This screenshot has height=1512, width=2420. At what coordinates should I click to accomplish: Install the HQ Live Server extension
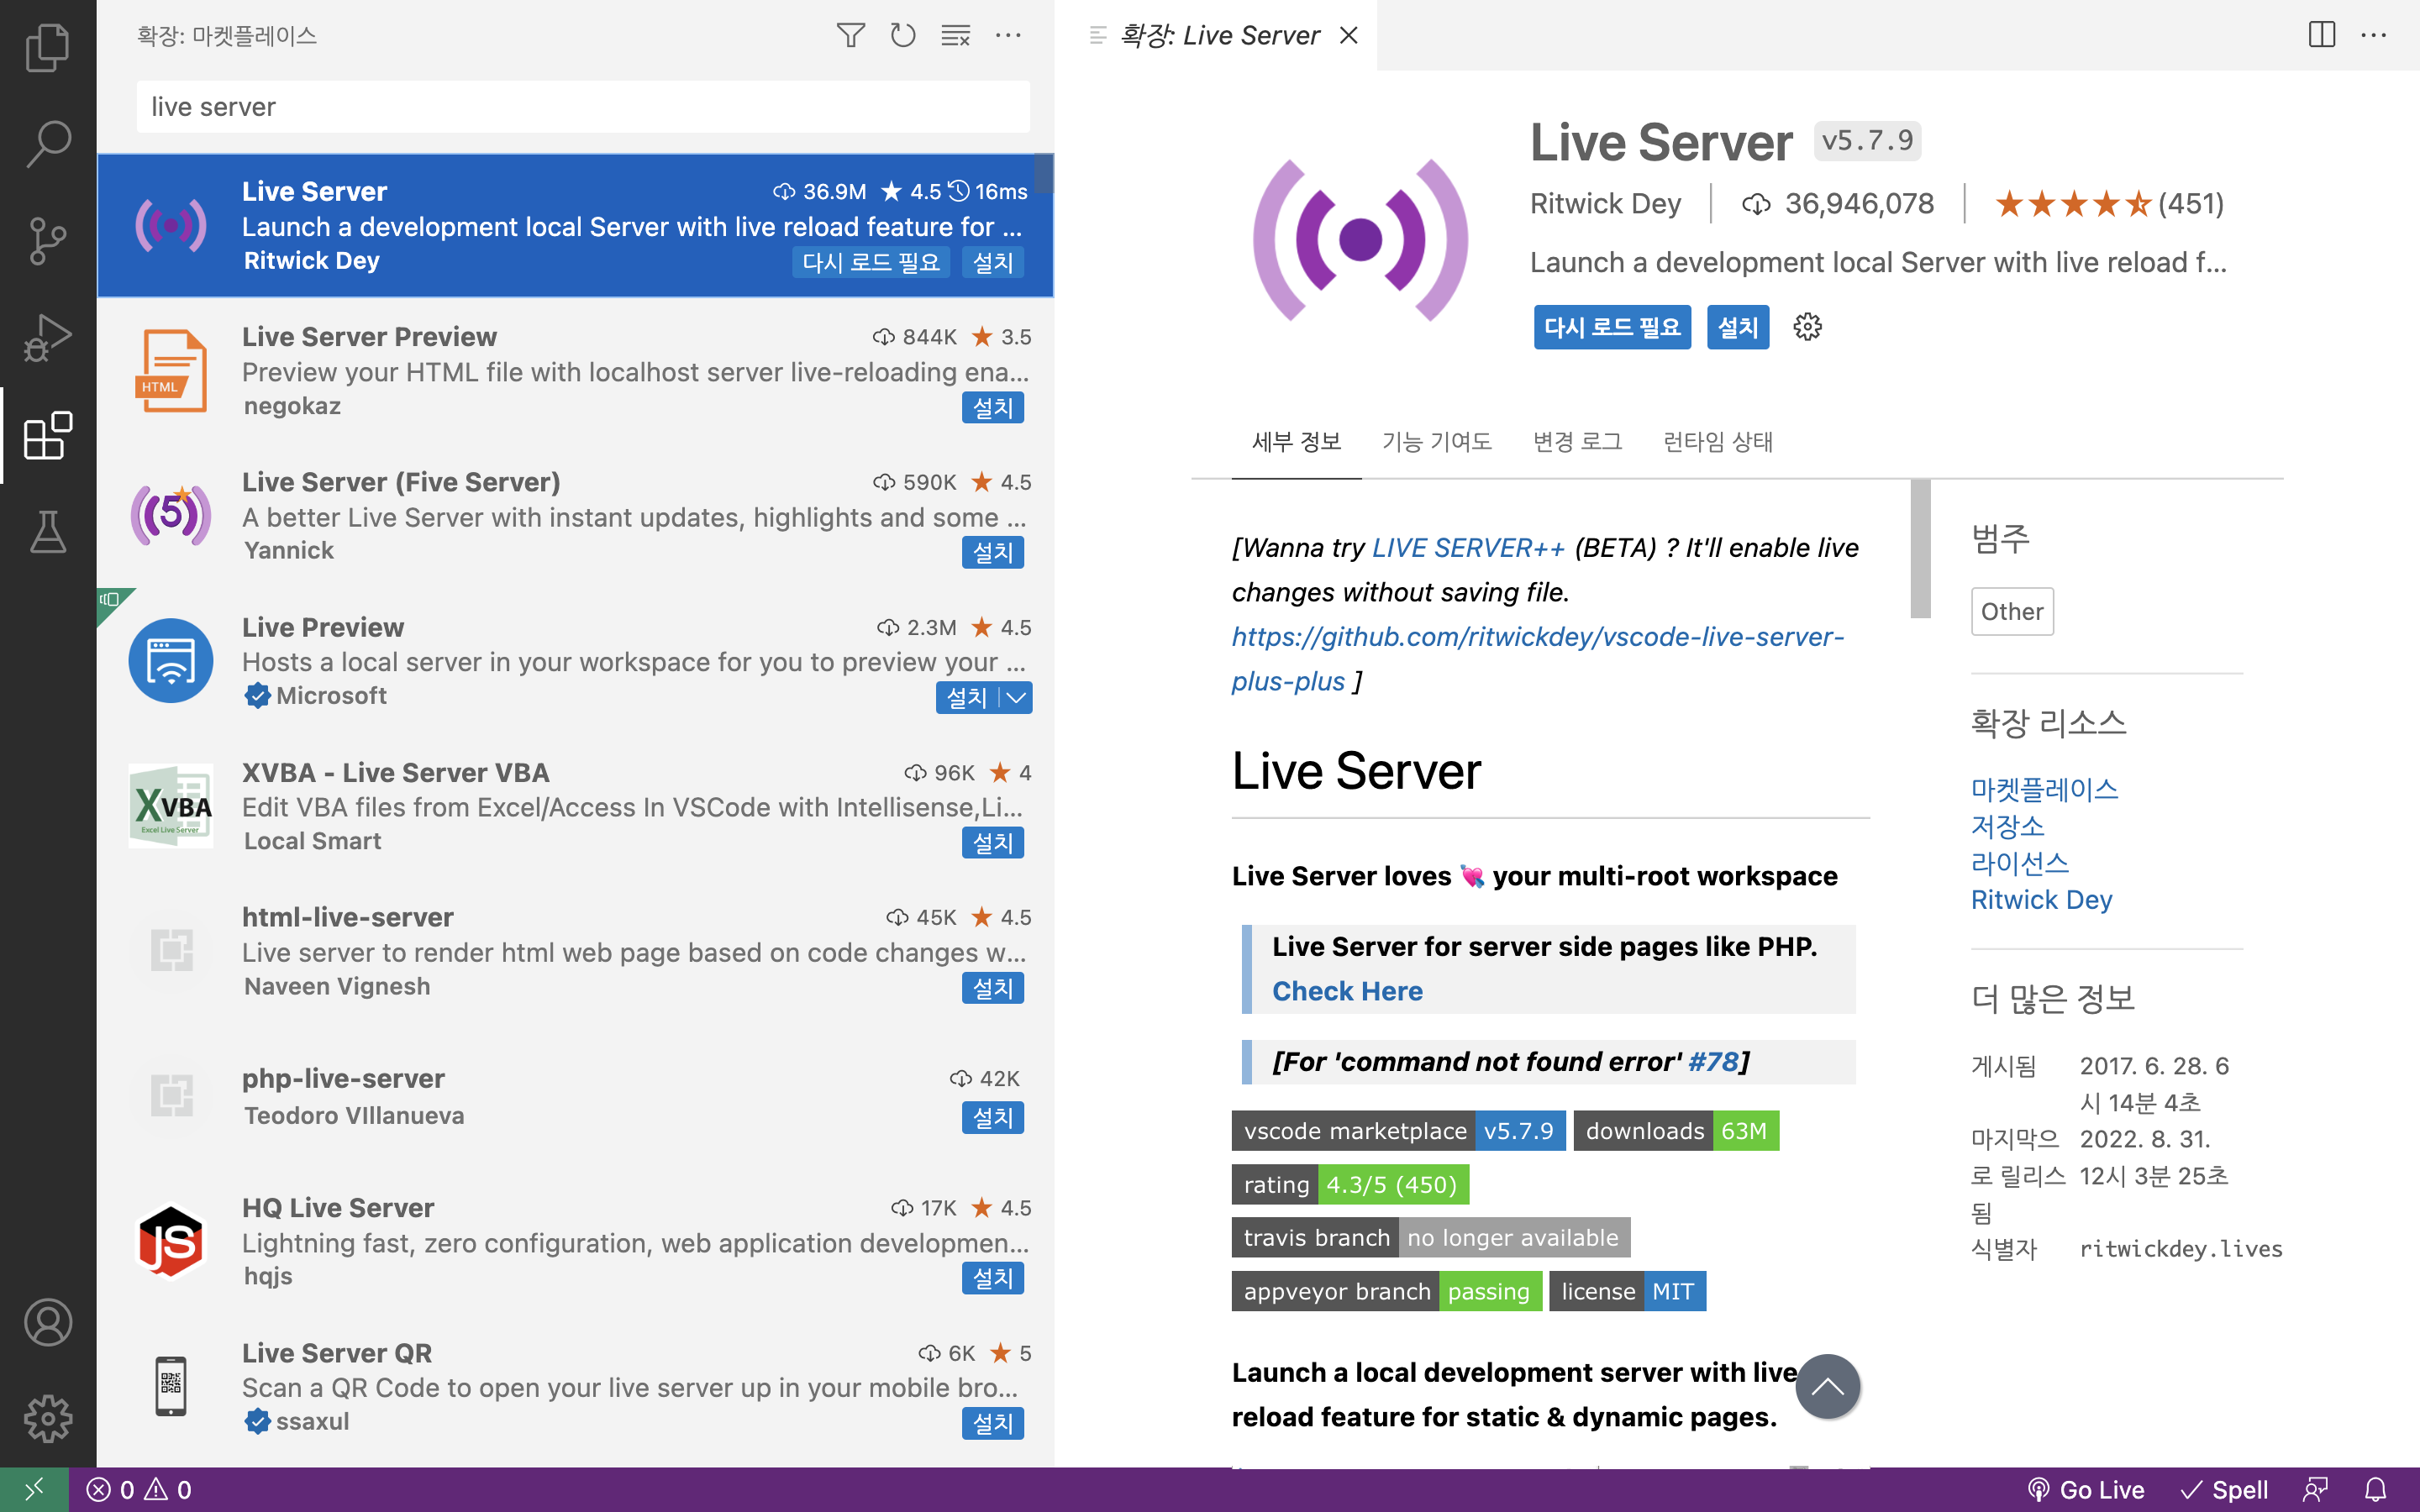point(992,1278)
